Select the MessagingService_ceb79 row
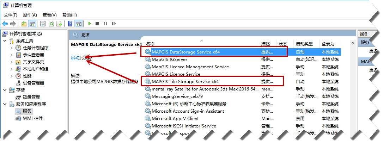 tap(243, 96)
